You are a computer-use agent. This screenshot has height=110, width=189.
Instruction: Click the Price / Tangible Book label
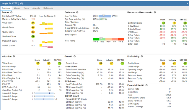11,78
